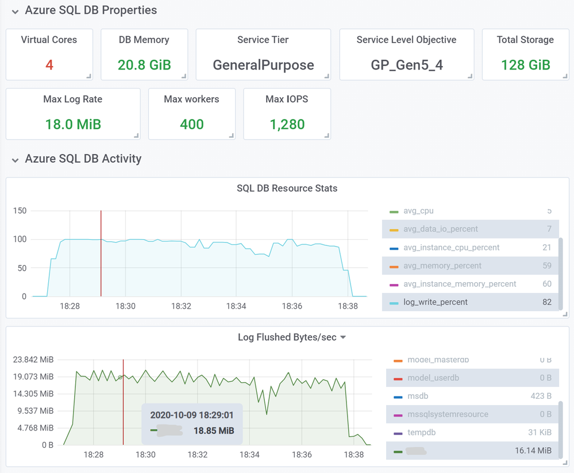This screenshot has height=473, width=574.
Task: Click the log_write_percent value 82
Action: pyautogui.click(x=547, y=302)
